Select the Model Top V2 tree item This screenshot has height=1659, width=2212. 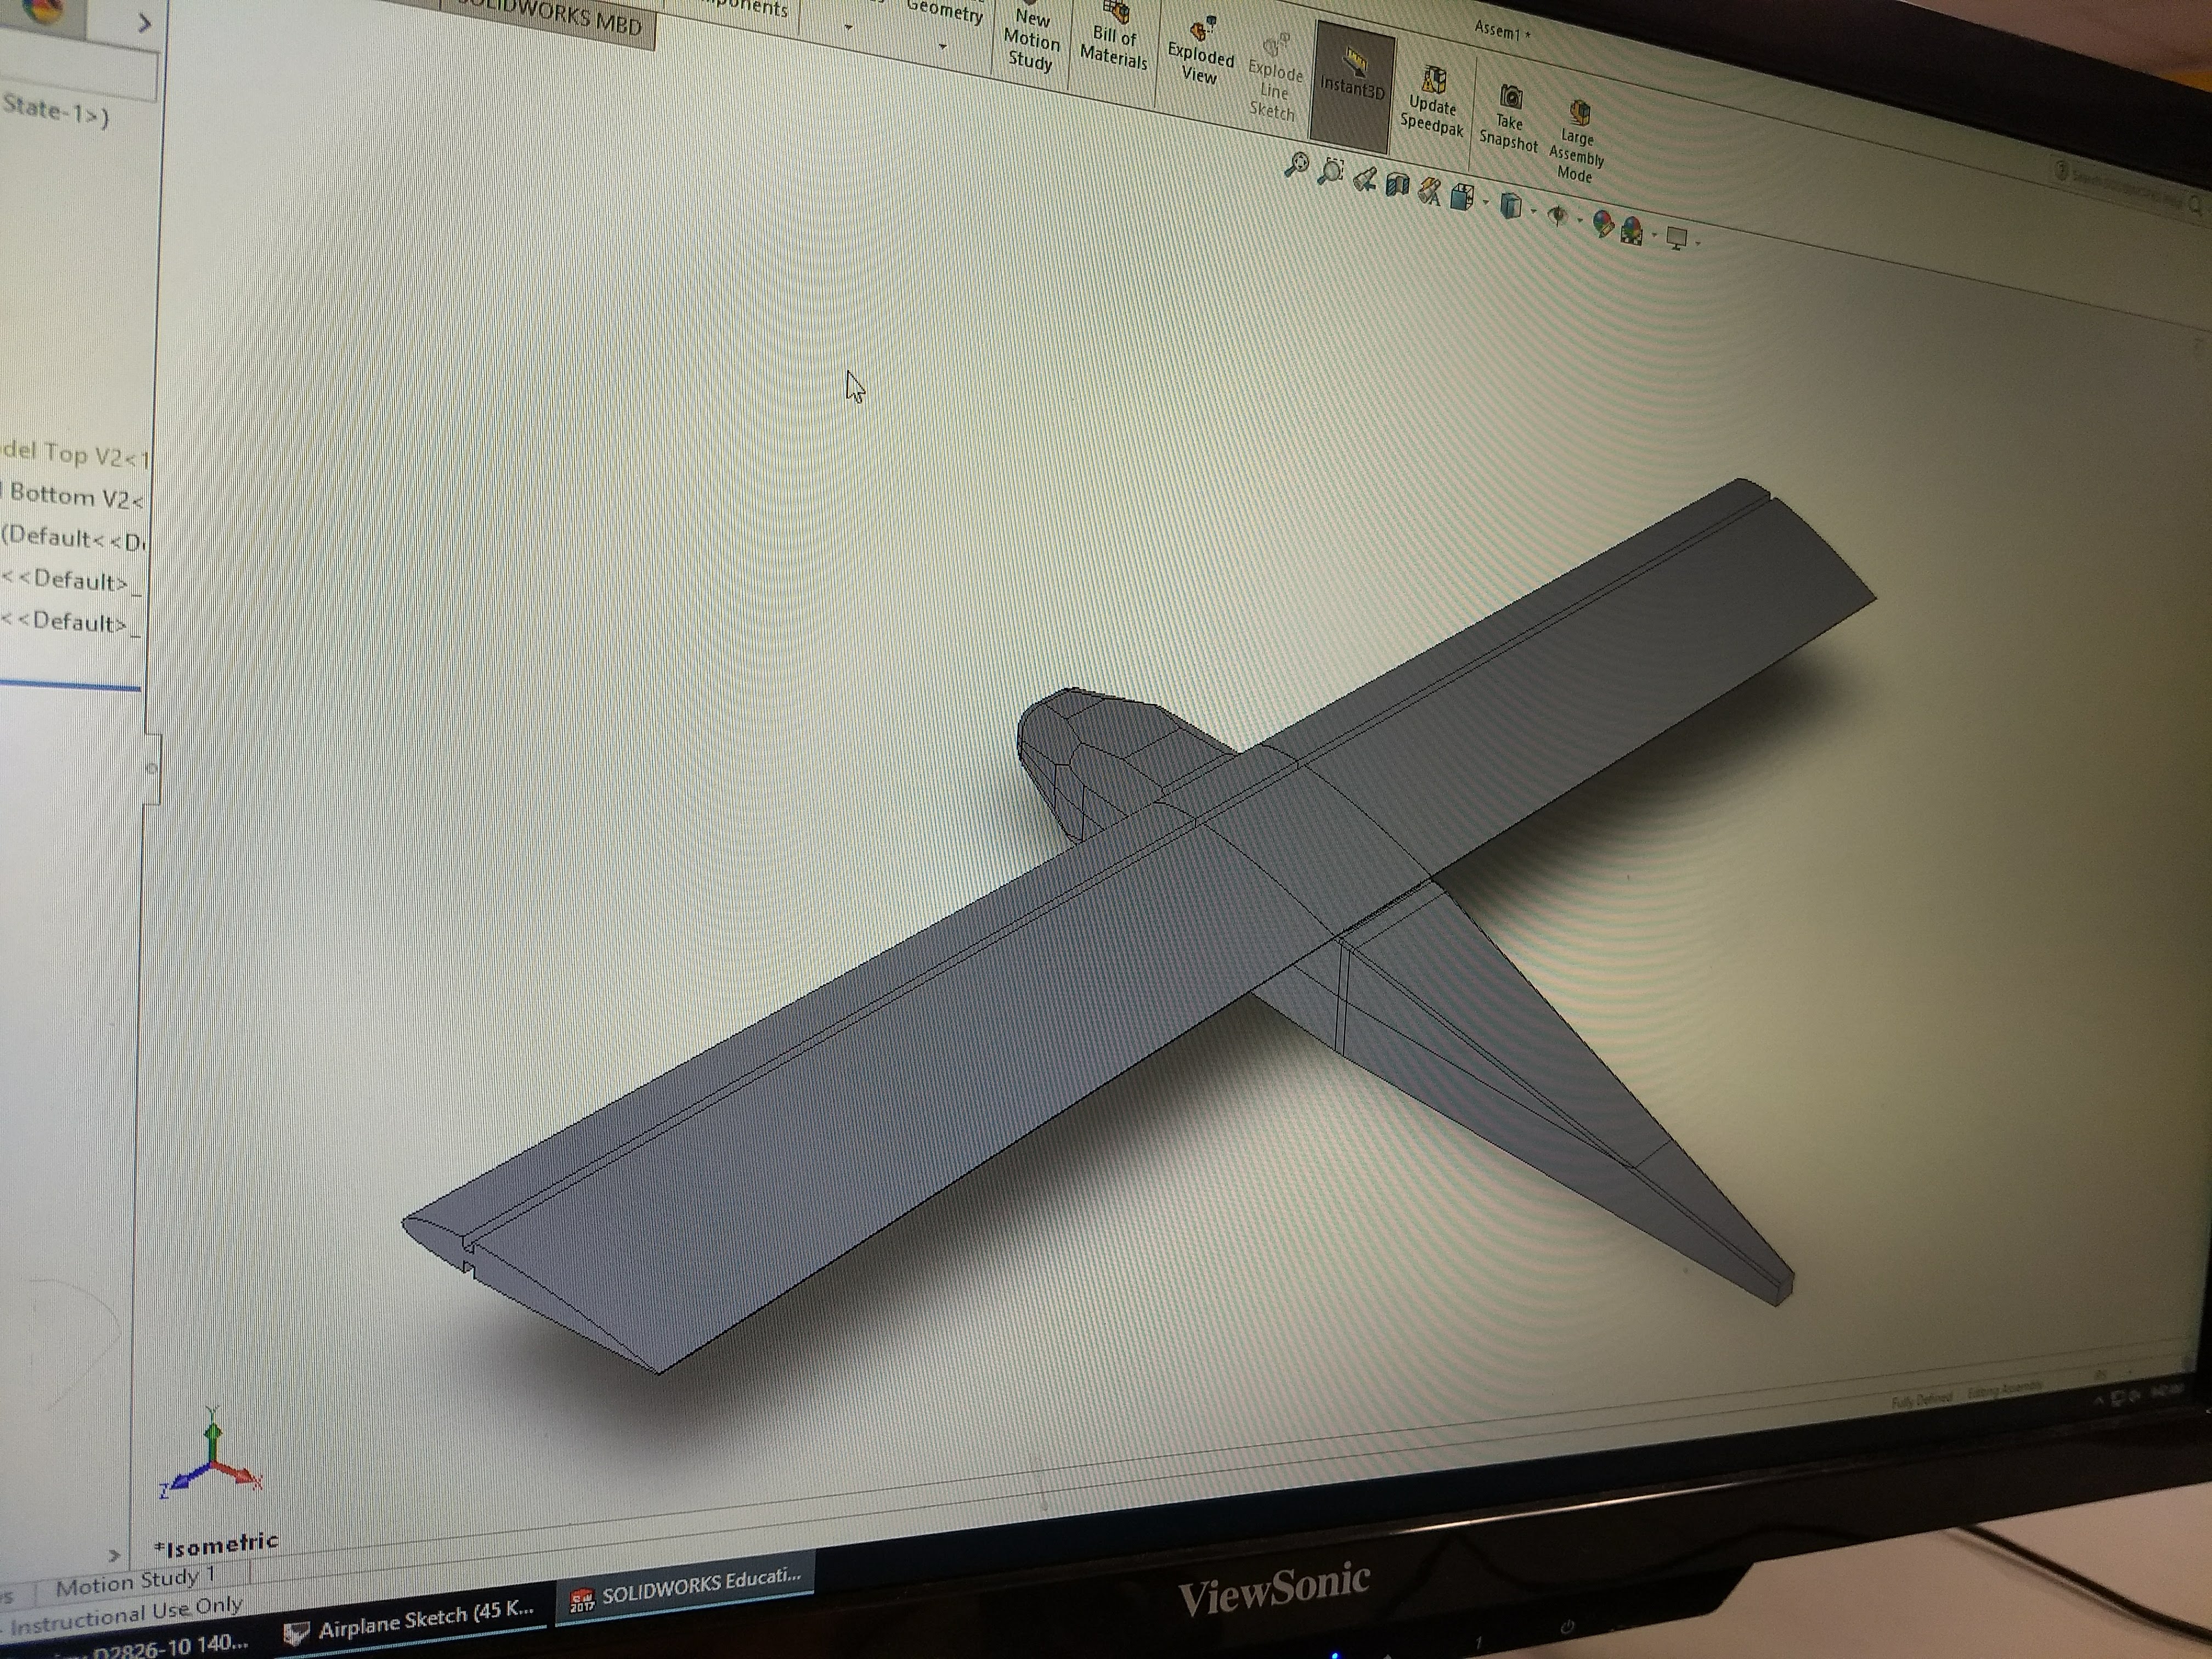[x=75, y=455]
